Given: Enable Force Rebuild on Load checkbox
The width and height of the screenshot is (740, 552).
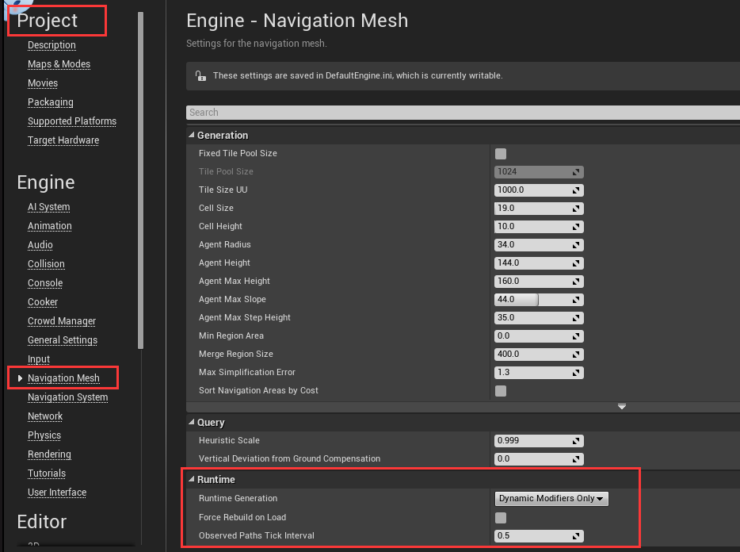Looking at the screenshot, I should tap(501, 518).
